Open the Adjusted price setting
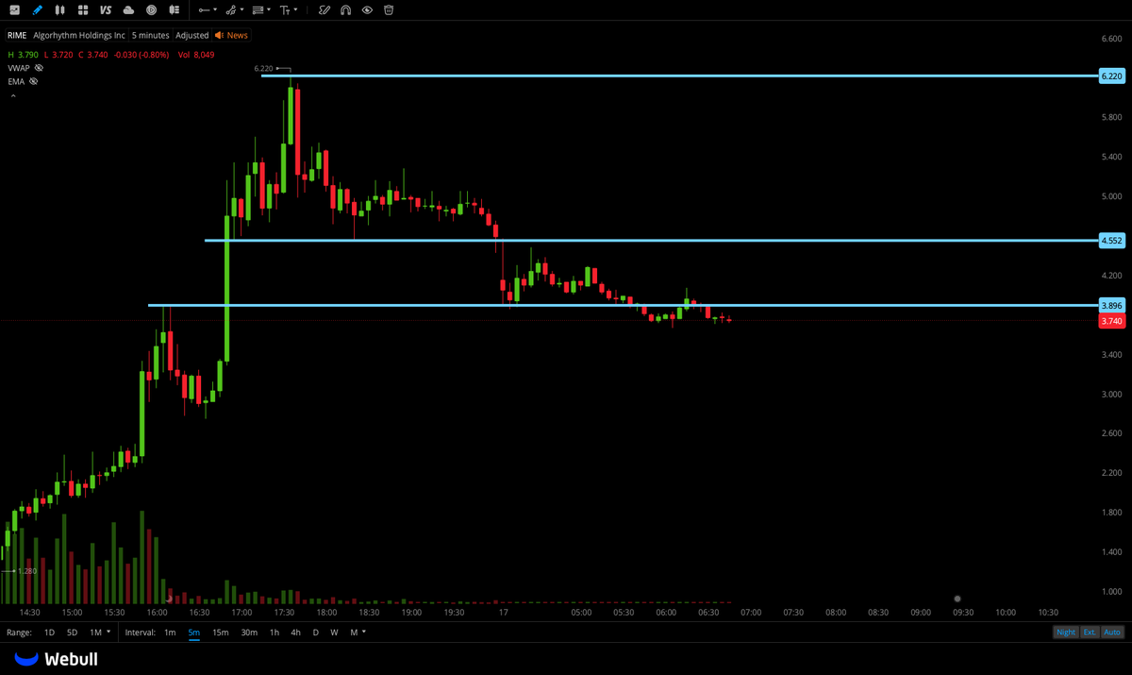1132x675 pixels. click(192, 35)
